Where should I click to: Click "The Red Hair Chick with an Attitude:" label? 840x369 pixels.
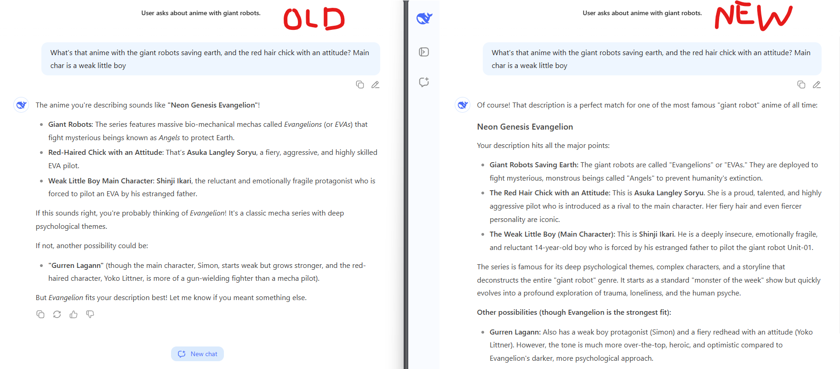click(x=550, y=193)
